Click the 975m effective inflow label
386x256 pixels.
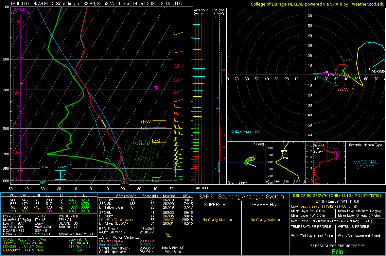click(x=44, y=167)
